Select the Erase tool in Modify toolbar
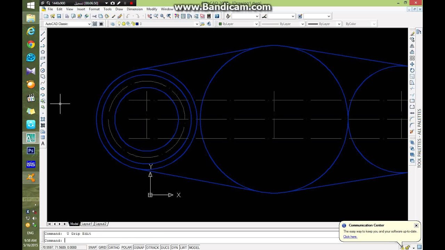The image size is (445, 250). [x=412, y=34]
